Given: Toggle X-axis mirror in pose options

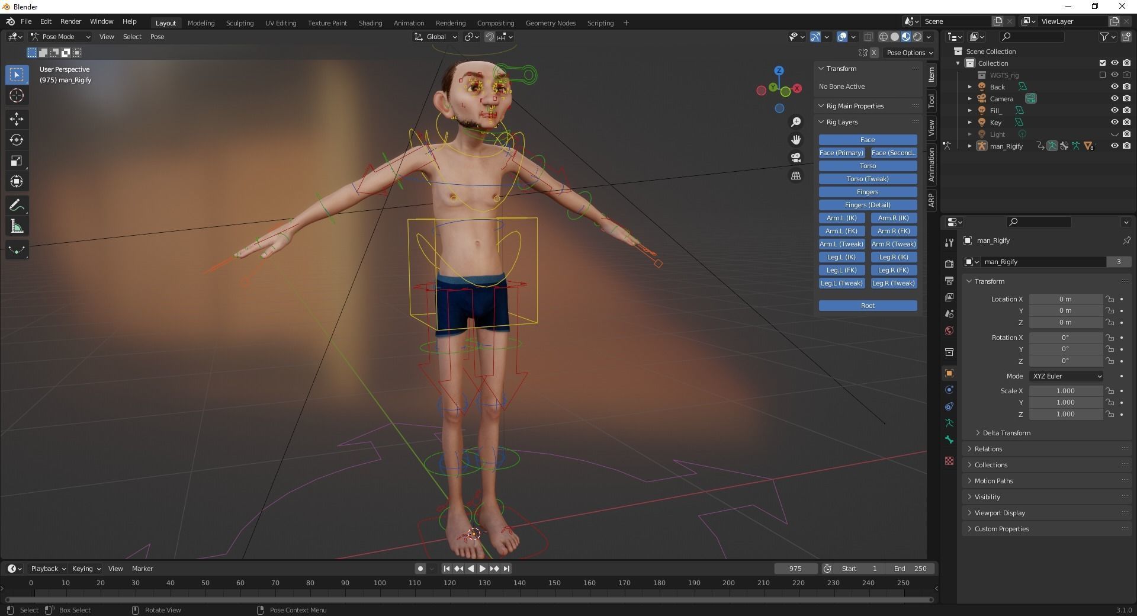Looking at the screenshot, I should [873, 53].
